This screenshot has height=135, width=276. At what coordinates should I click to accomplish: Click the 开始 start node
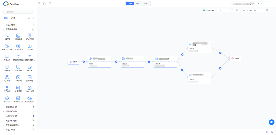pyautogui.click(x=73, y=62)
